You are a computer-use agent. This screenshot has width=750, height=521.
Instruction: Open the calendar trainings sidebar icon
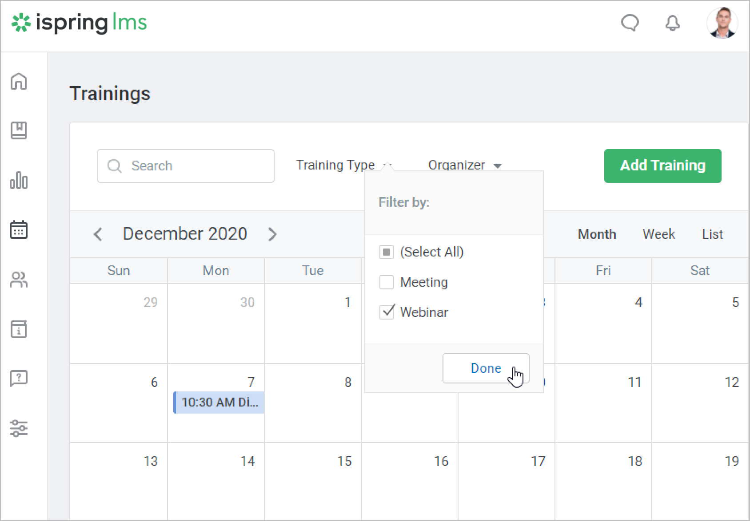pos(19,230)
